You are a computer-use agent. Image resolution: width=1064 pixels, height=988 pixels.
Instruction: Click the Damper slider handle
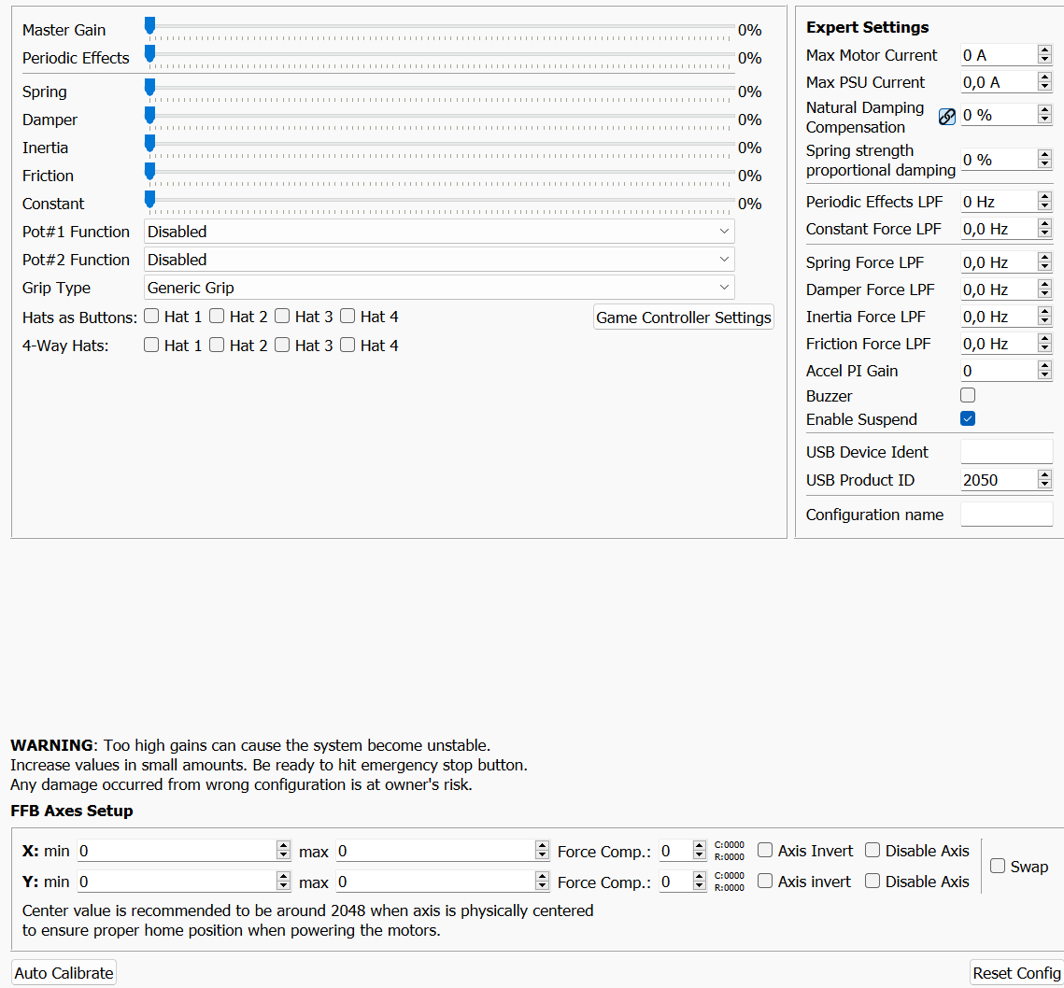[x=150, y=116]
